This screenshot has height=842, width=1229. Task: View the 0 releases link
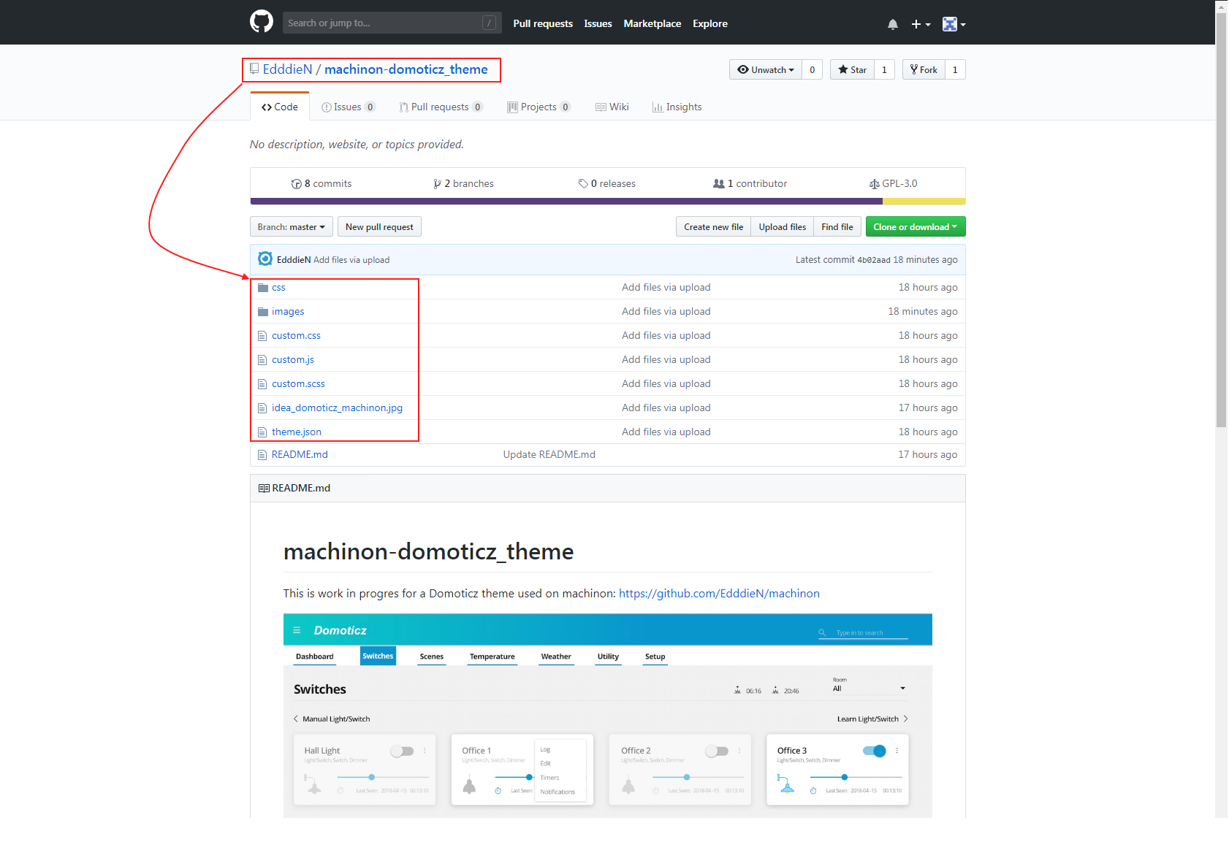(607, 184)
